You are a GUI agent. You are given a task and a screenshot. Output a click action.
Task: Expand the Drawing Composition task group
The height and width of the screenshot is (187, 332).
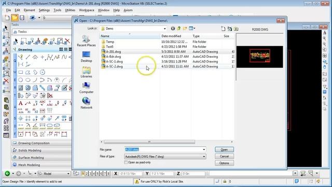41,143
